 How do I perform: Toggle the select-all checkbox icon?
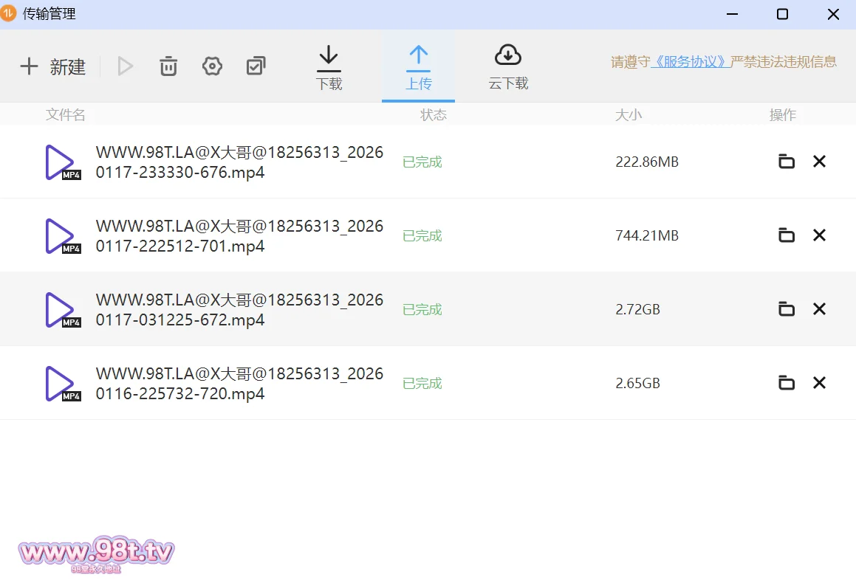coord(256,66)
